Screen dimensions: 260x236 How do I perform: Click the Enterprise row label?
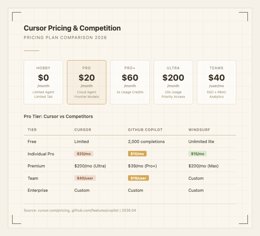tap(38, 190)
